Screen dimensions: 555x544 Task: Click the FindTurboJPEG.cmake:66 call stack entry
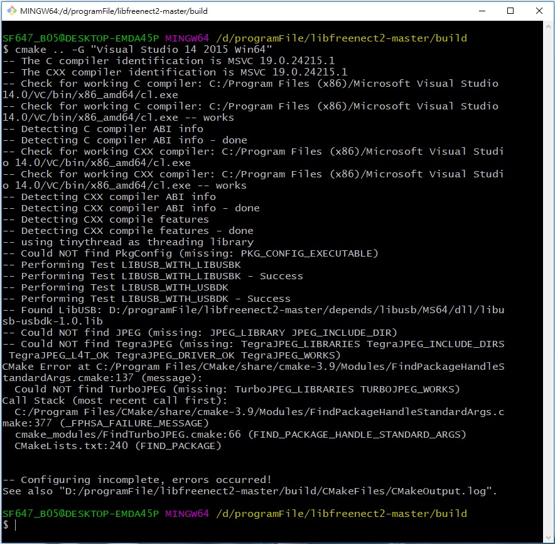coord(240,435)
